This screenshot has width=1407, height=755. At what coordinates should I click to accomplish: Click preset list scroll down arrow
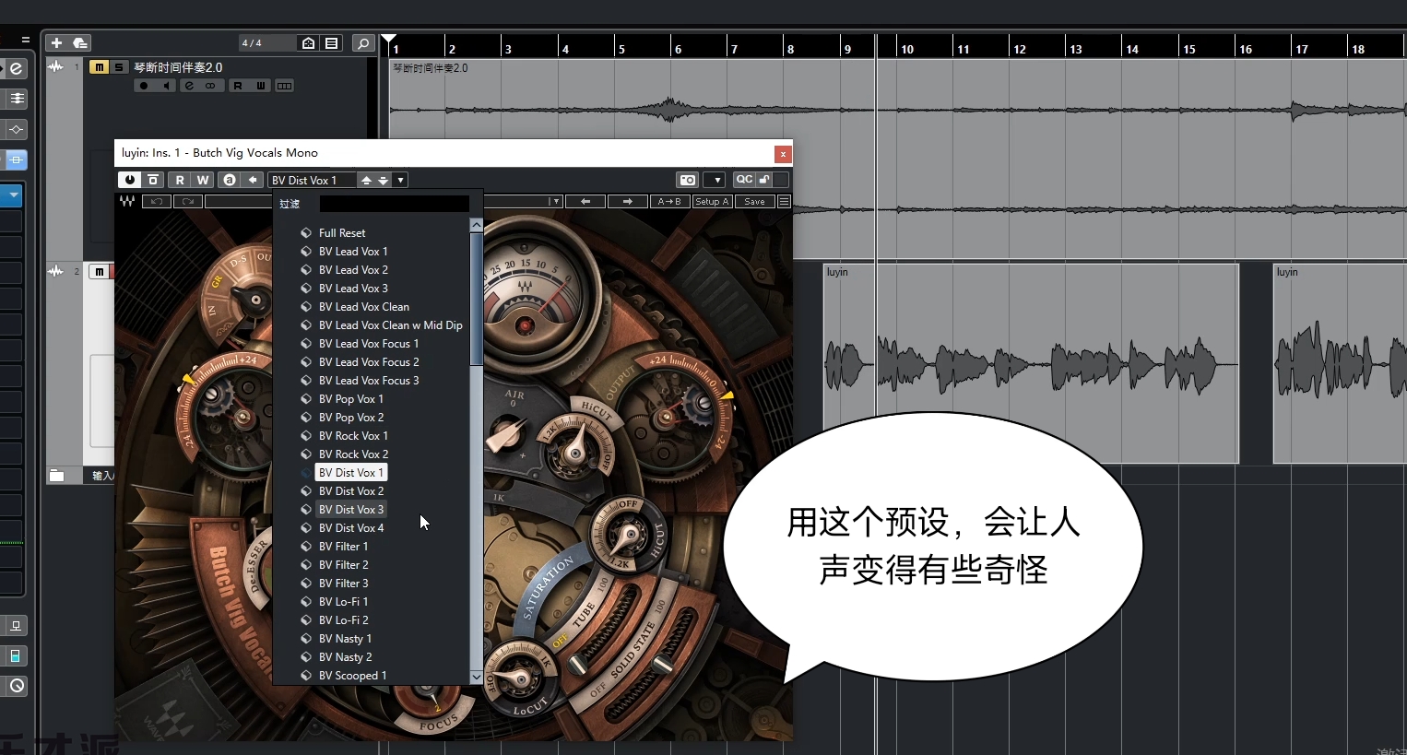[x=477, y=677]
